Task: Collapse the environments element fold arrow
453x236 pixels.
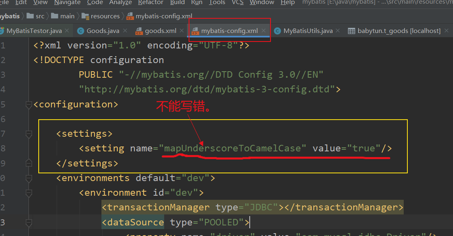Action: [28, 178]
